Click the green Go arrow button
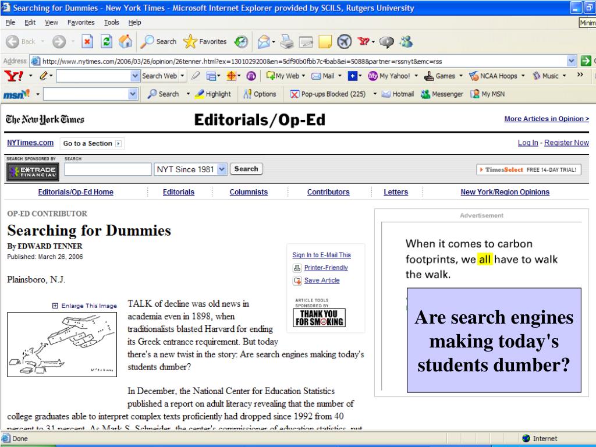The width and height of the screenshot is (596, 447). pos(586,61)
